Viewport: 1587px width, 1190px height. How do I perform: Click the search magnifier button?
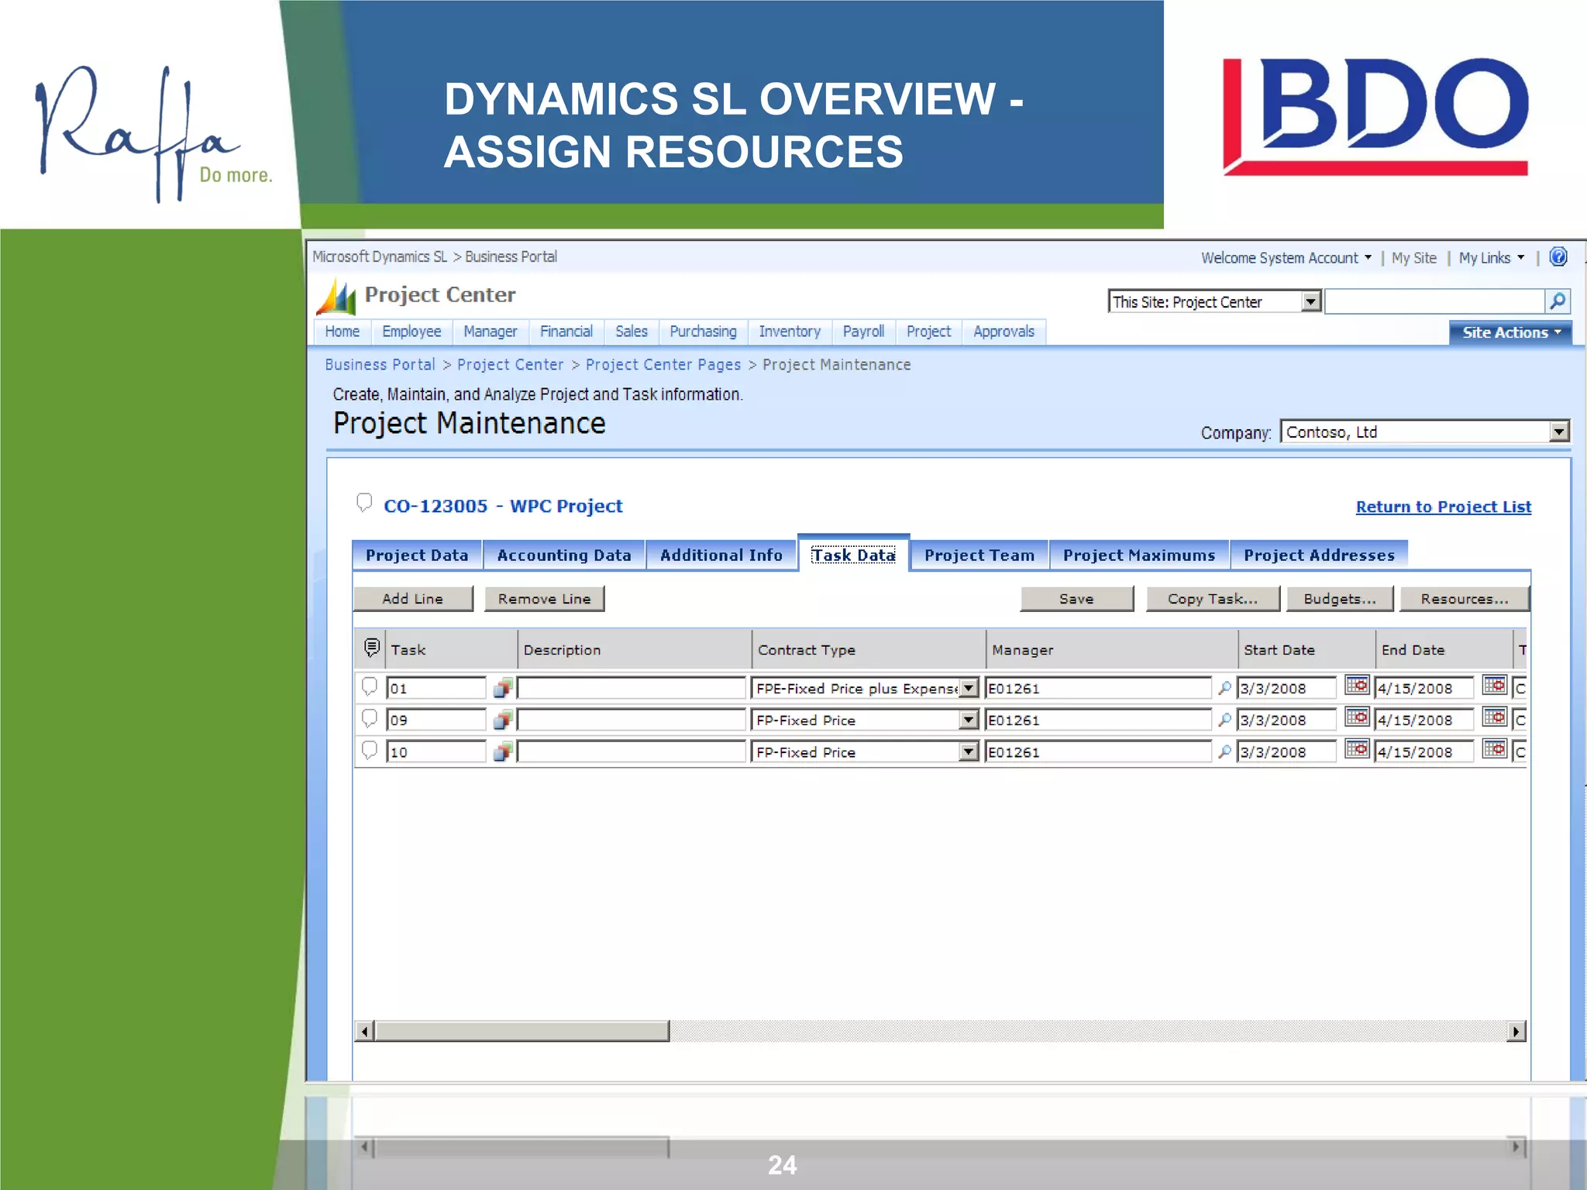(x=1557, y=301)
